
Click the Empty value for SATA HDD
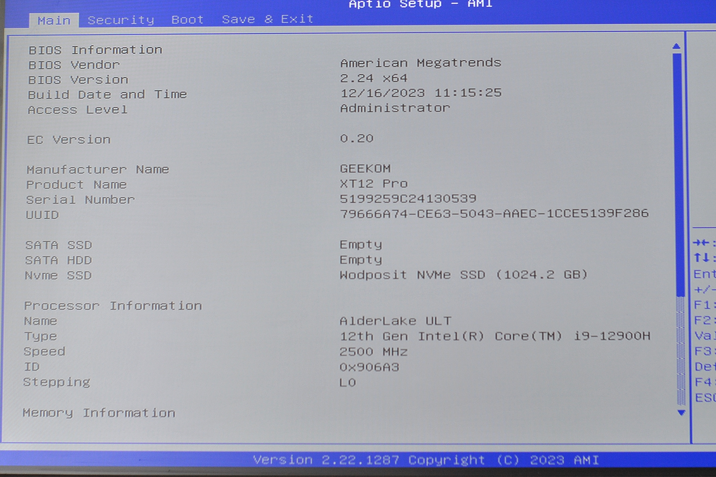361,260
